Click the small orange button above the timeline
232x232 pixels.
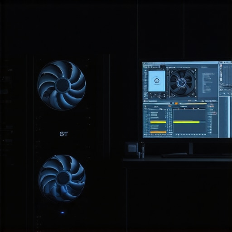point(176,103)
